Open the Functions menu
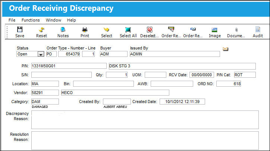The height and width of the screenshot is (151, 270). 31,20
